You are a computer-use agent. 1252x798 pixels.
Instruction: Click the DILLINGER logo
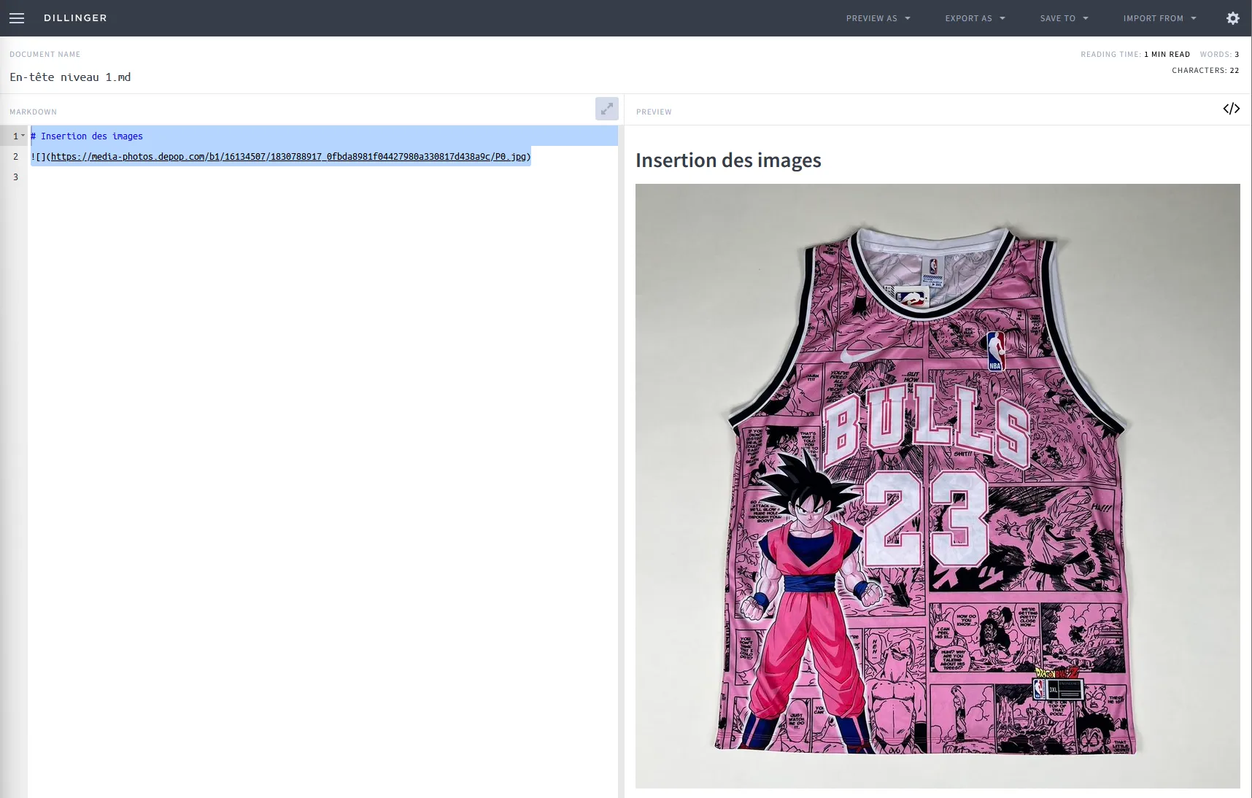[75, 18]
